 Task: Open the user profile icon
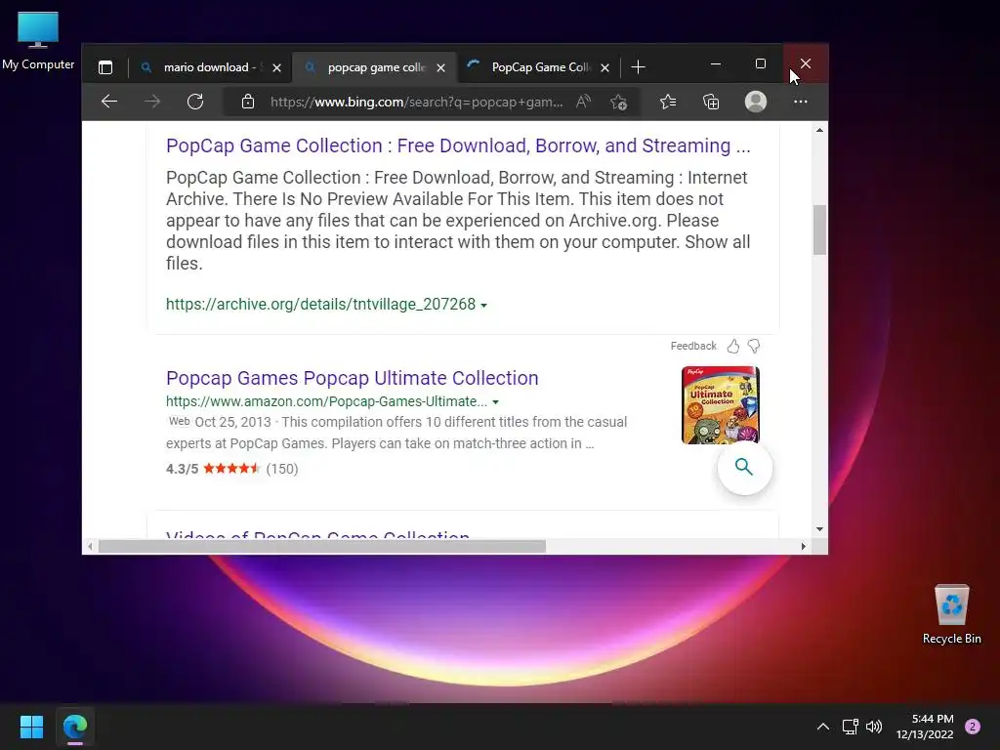(x=756, y=102)
